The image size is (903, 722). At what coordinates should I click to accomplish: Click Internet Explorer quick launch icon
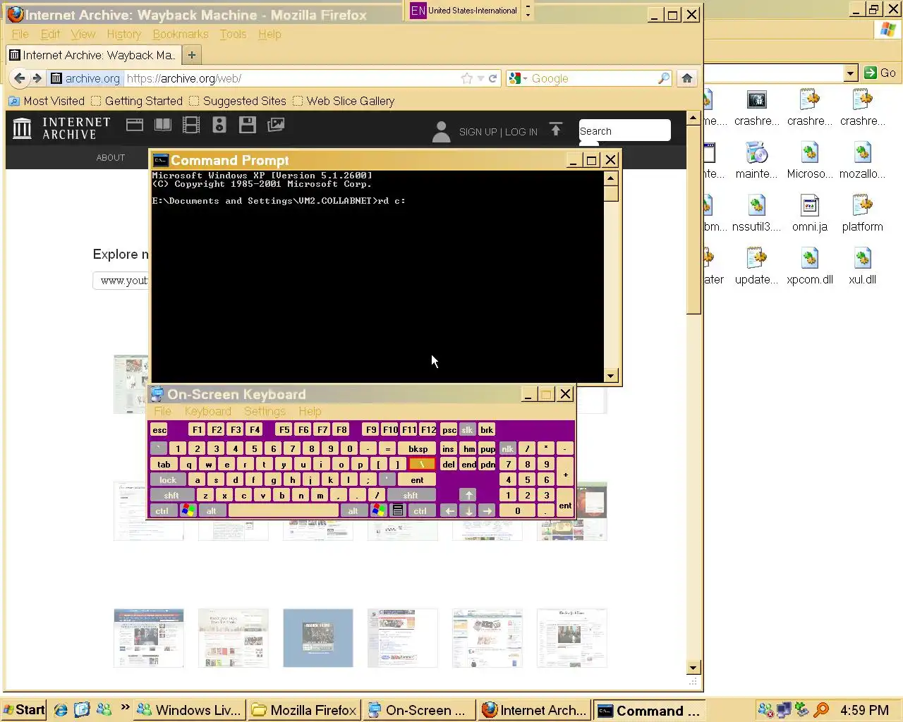click(x=61, y=710)
